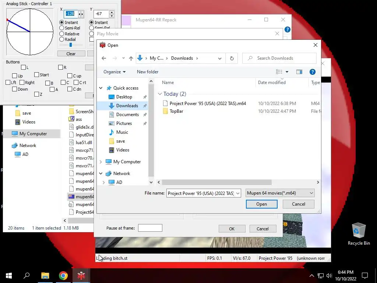Viewport: 377px width, 283px height.
Task: Click OK in Play Movie dialog
Action: point(232,228)
